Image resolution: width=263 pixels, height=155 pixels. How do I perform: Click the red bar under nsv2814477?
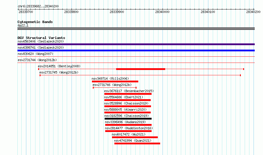coord(128,131)
